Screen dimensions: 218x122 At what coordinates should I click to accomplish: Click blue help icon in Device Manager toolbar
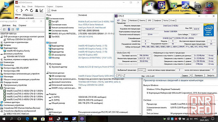[x=9, y=29]
